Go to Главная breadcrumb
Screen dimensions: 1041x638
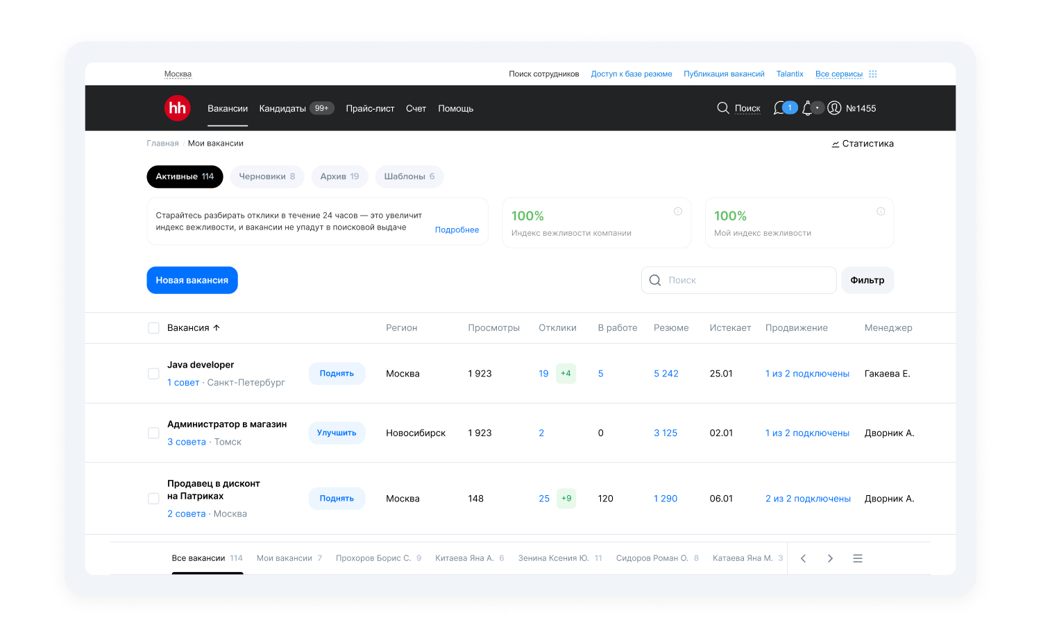point(162,144)
